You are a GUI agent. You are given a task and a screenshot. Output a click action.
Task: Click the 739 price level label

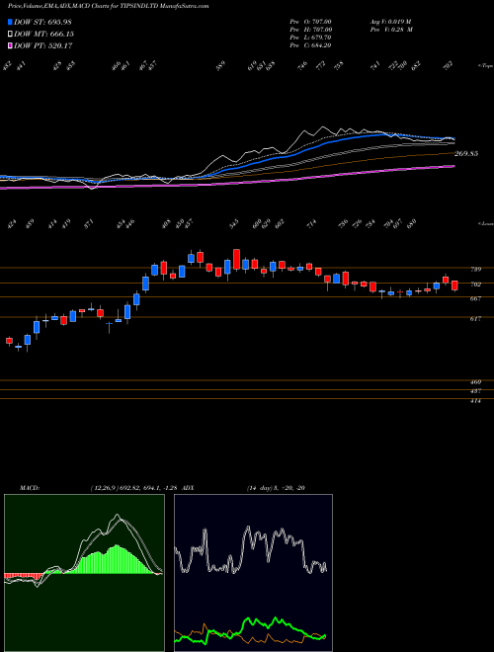pyautogui.click(x=476, y=270)
